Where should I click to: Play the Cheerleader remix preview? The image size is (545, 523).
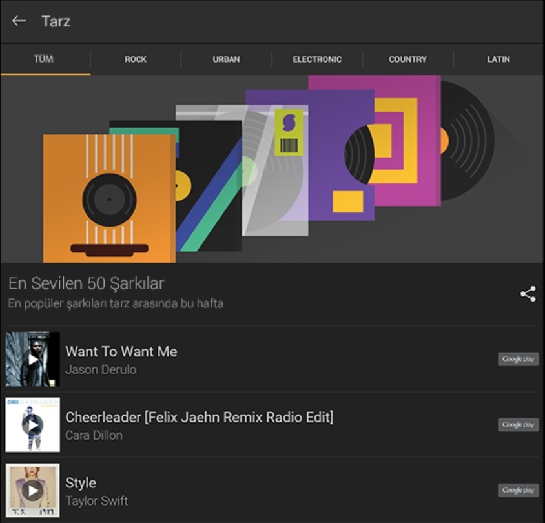pyautogui.click(x=32, y=425)
